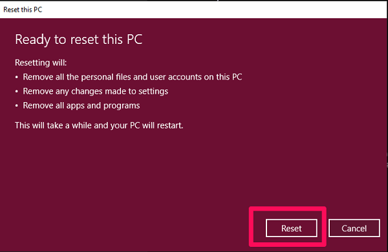
Task: Click 'Remove any changes made to settings' text
Action: [x=96, y=91]
